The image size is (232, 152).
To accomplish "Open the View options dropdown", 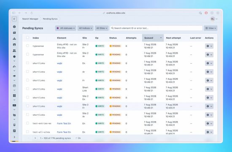I will tap(210, 28).
